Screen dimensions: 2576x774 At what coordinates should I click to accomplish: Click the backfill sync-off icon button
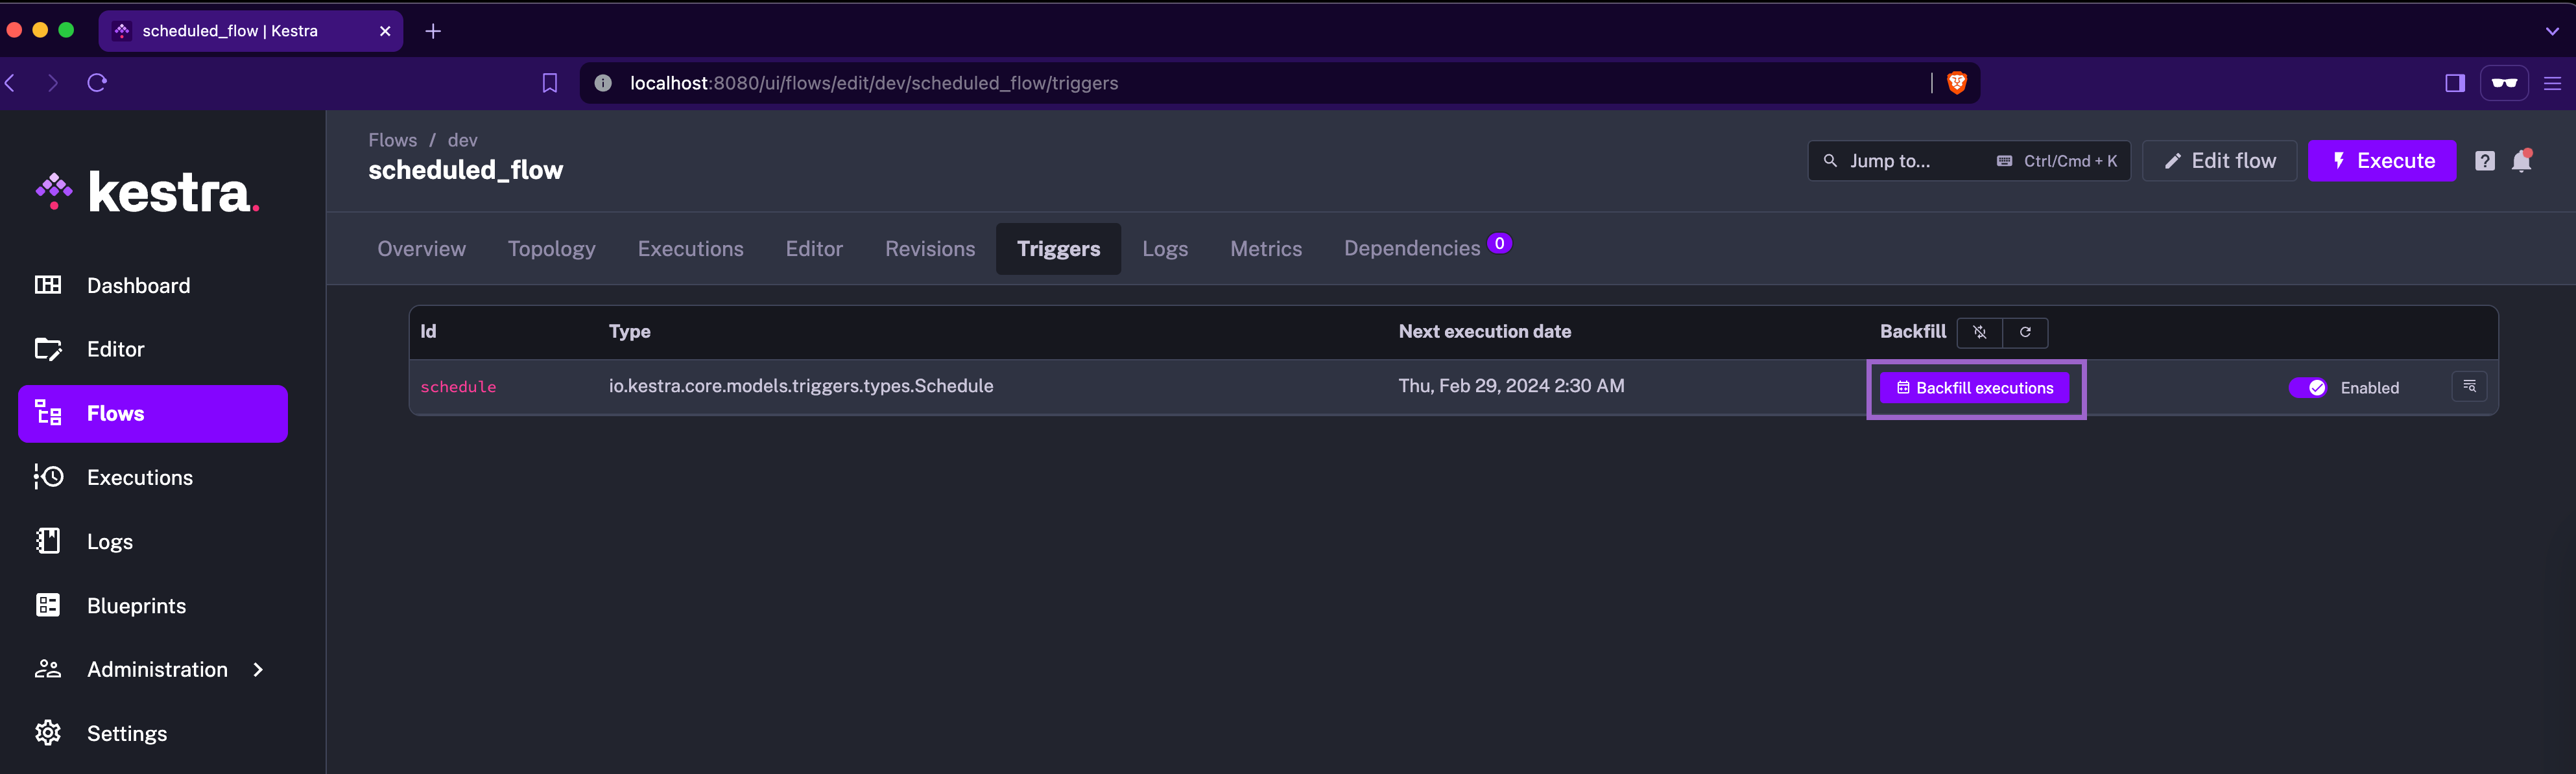click(1979, 332)
